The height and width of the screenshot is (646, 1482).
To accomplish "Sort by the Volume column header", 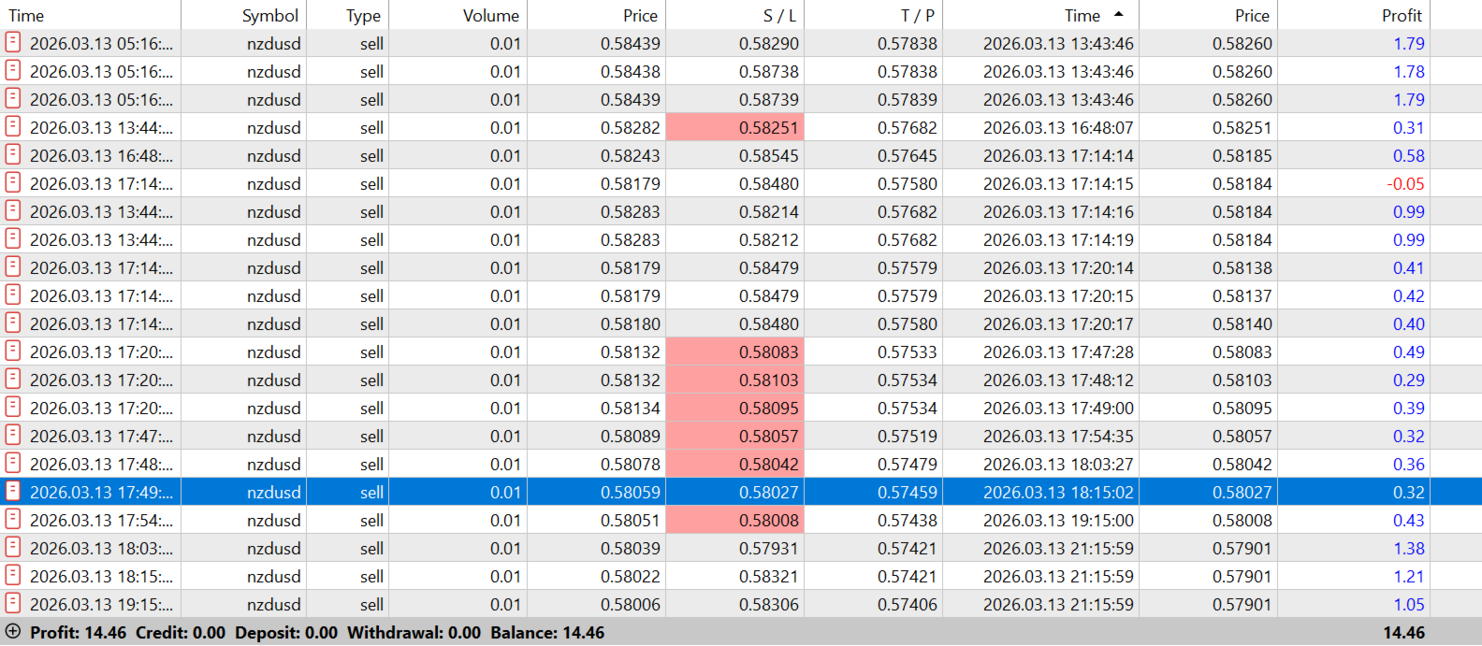I will pos(458,15).
